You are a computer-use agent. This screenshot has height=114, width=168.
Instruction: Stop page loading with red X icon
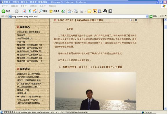pos(24,11)
